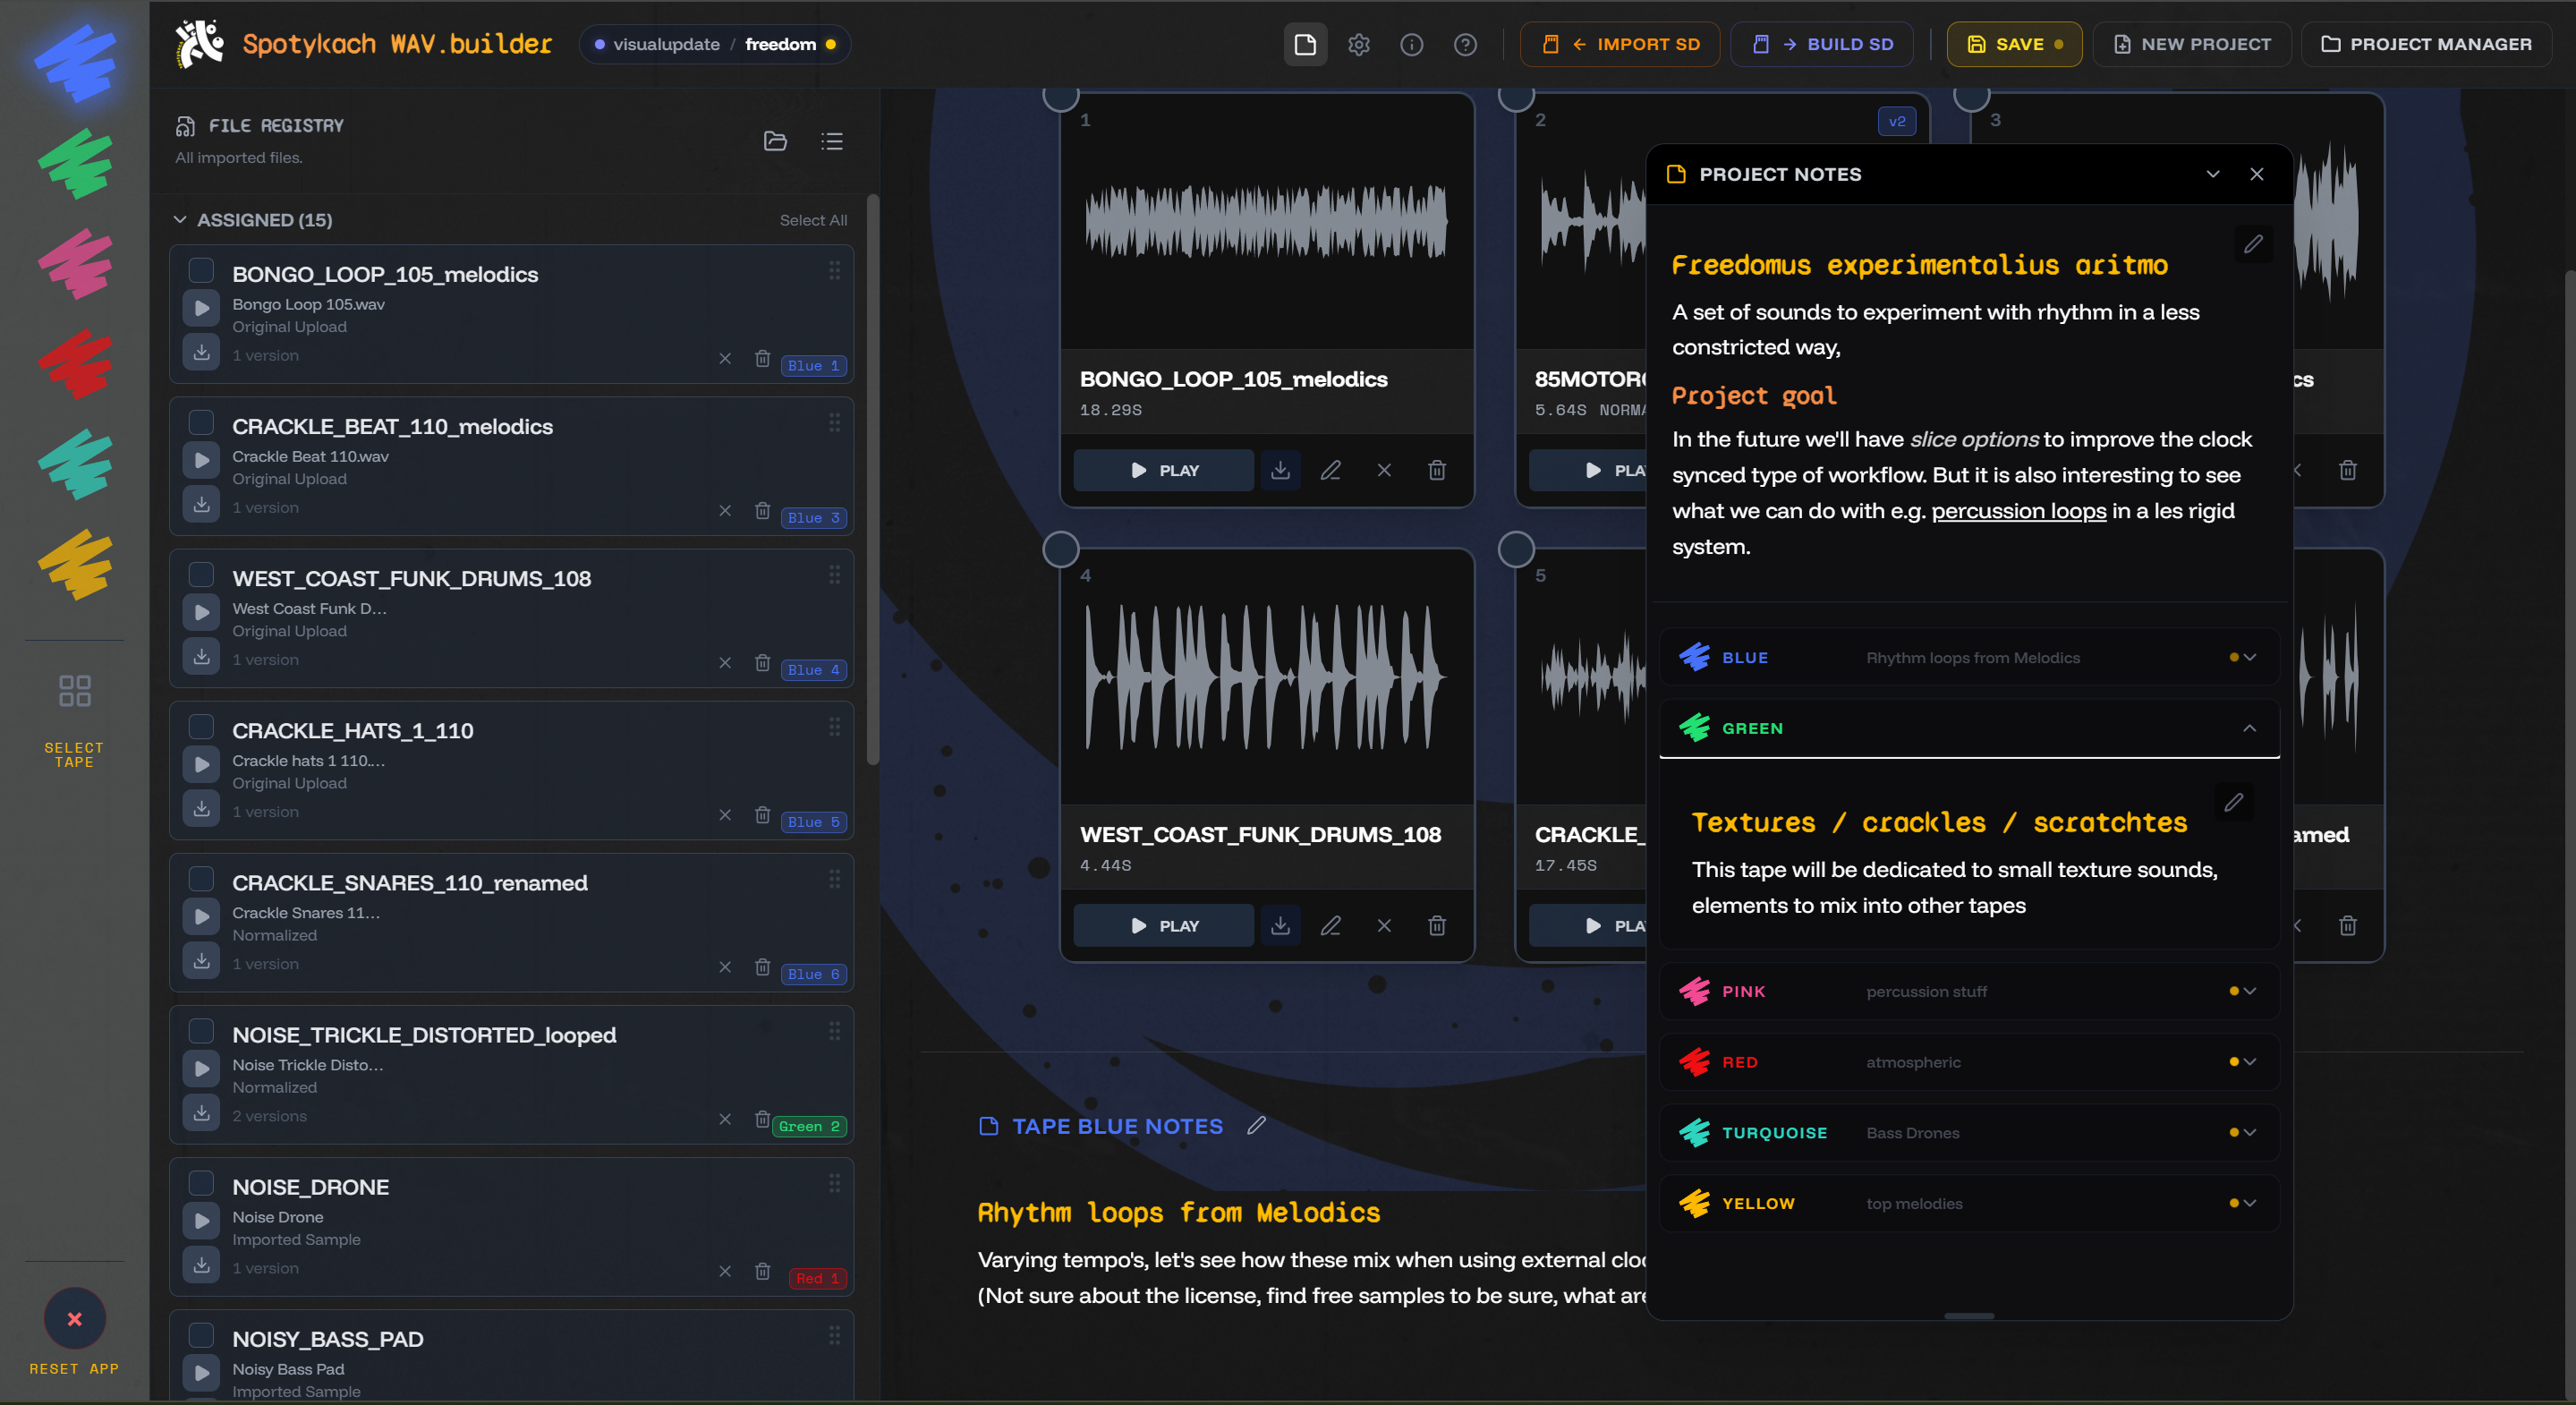Screen dimensions: 2576x1405
Task: Delete slot 4 WEST_COAST_FUNK_DRUMS card
Action: (x=1437, y=926)
